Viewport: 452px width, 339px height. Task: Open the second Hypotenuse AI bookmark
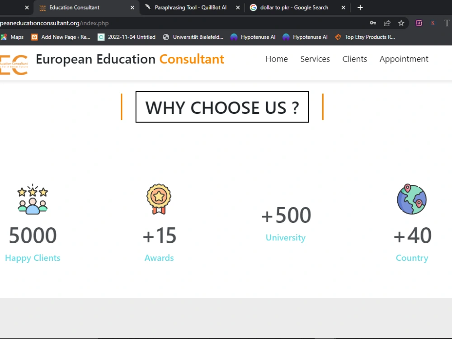(x=305, y=37)
